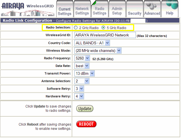Image resolution: width=181 pixels, height=138 pixels.
Task: Open the Data Rate dropdown
Action: [82, 66]
